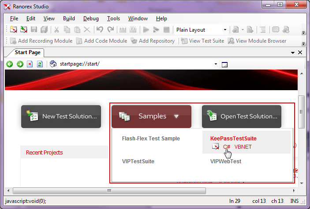Click the Paste toolbar icon
Viewport: 310px width, 209px height.
point(77,29)
